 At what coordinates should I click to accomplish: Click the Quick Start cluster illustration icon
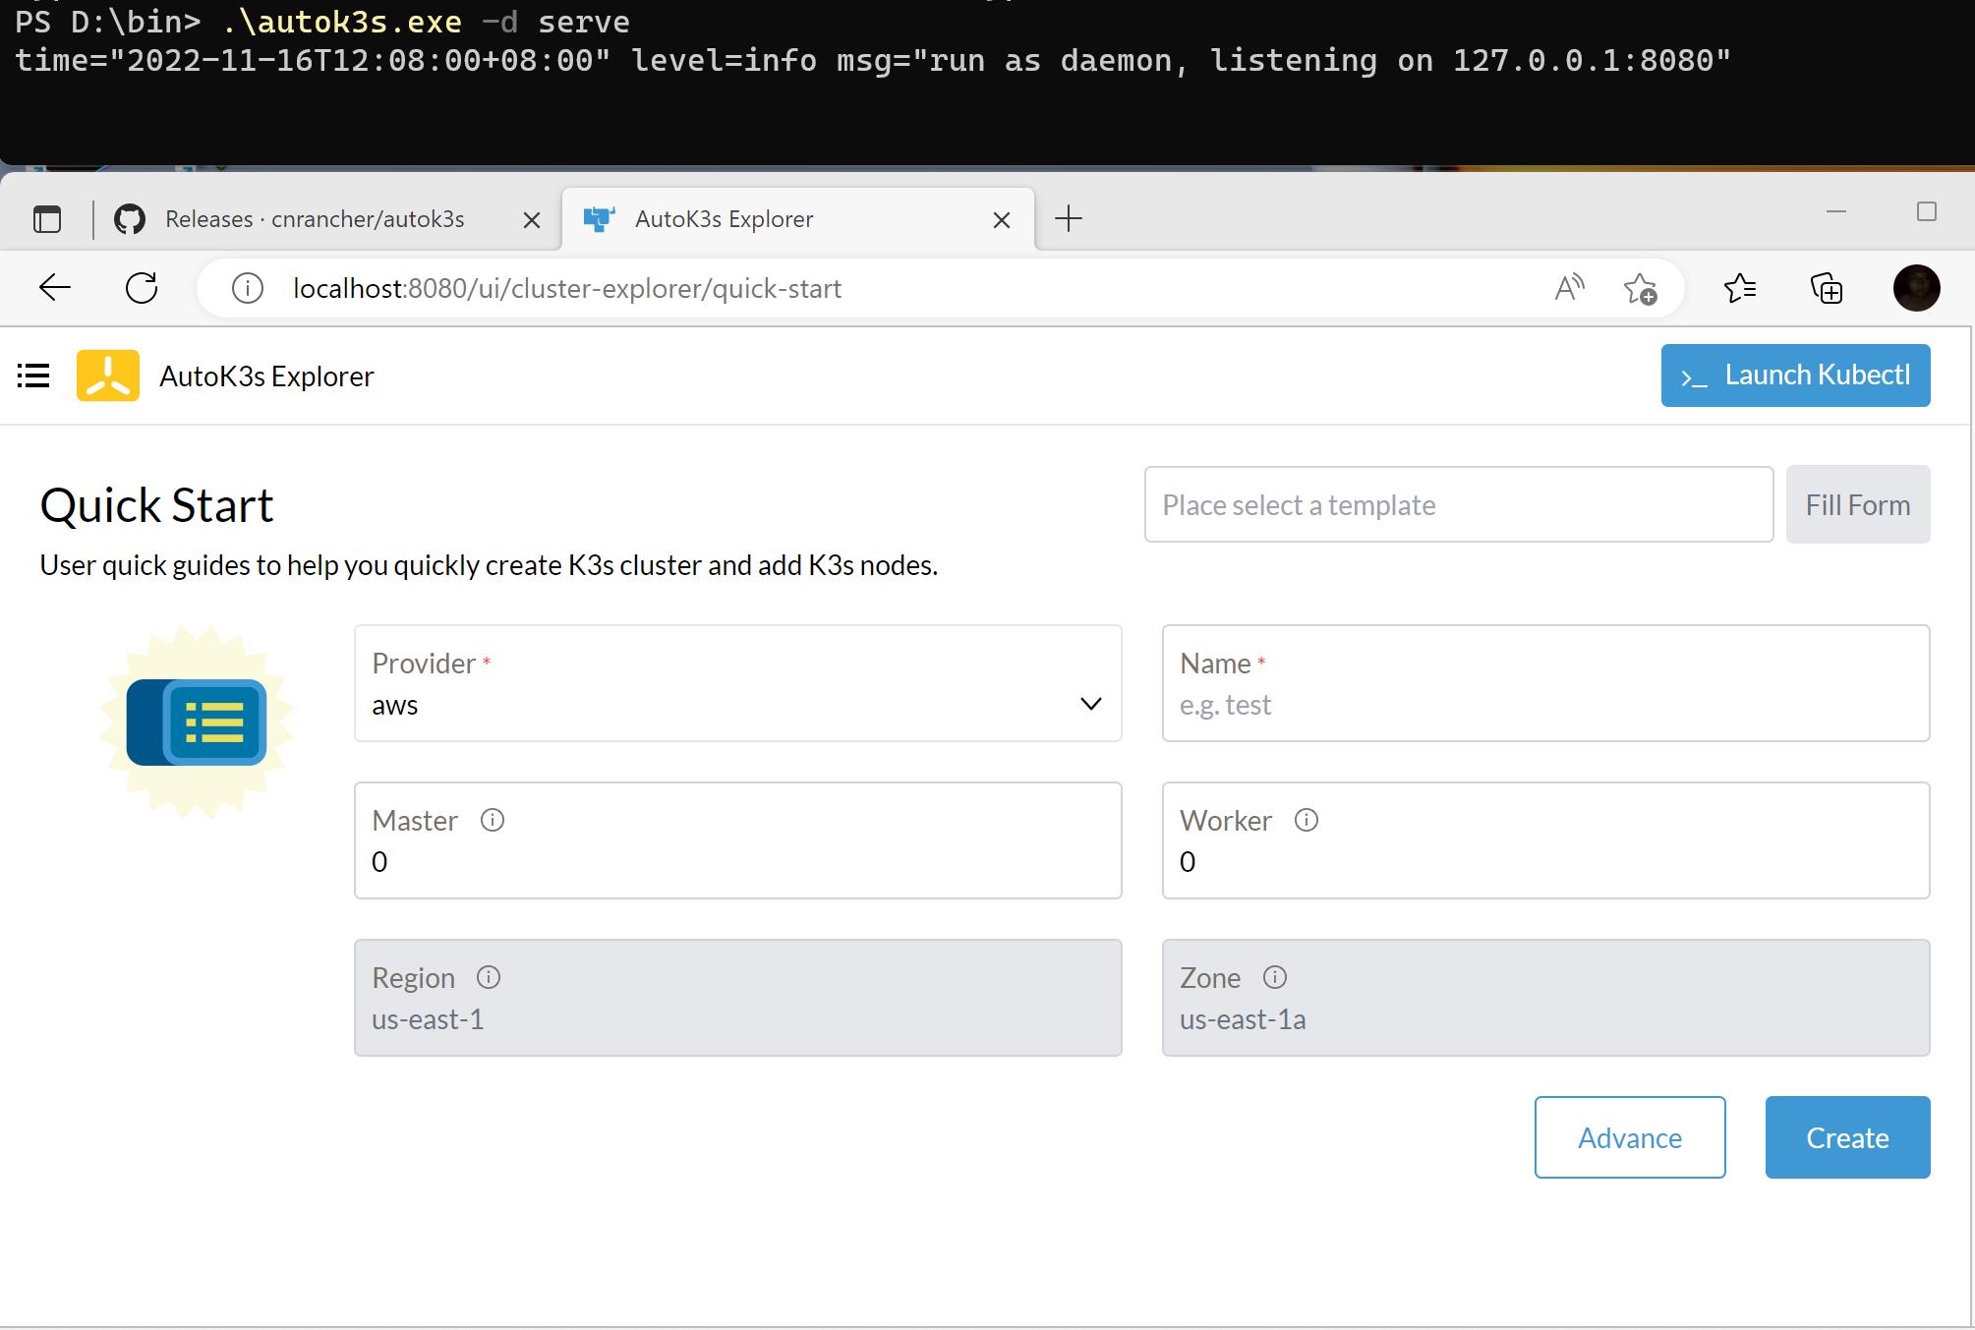(195, 723)
